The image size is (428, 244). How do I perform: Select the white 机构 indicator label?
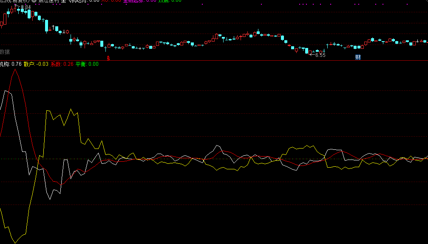(5, 64)
